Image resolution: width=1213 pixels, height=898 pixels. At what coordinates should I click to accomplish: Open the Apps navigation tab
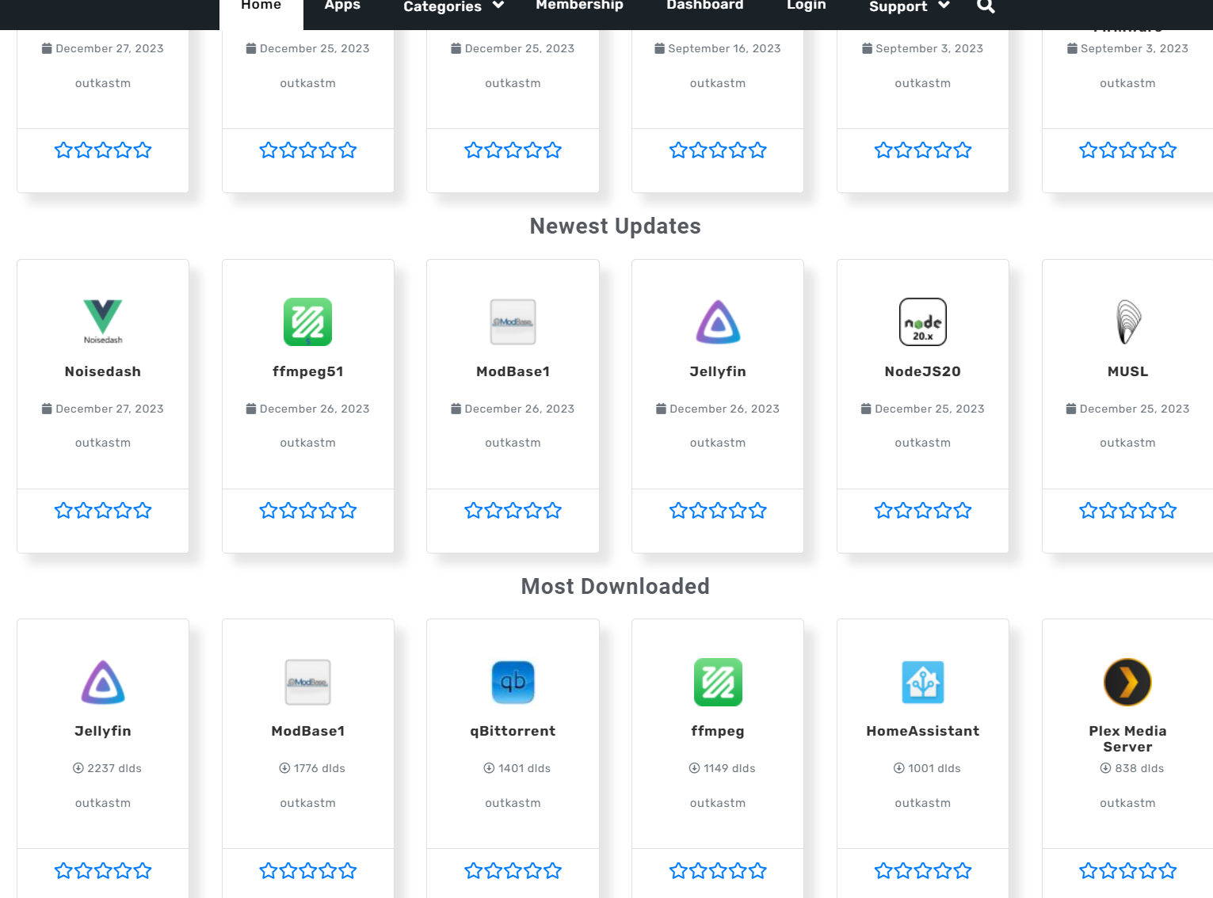click(x=342, y=6)
